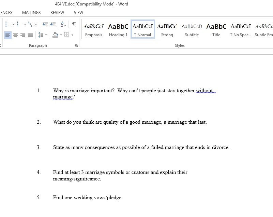Apply the Emphasis style
273x217 pixels.
[94, 29]
